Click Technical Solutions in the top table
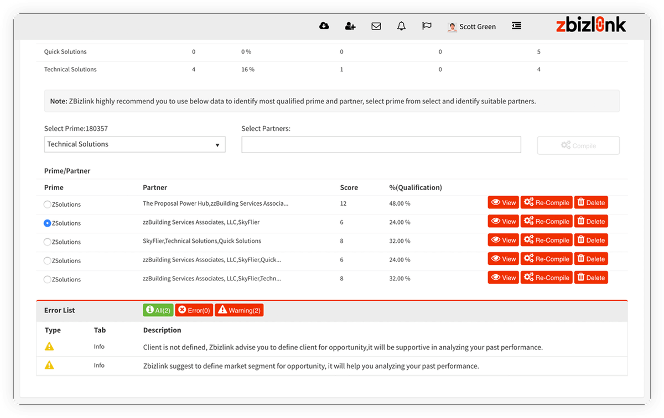This screenshot has height=418, width=664. [70, 69]
